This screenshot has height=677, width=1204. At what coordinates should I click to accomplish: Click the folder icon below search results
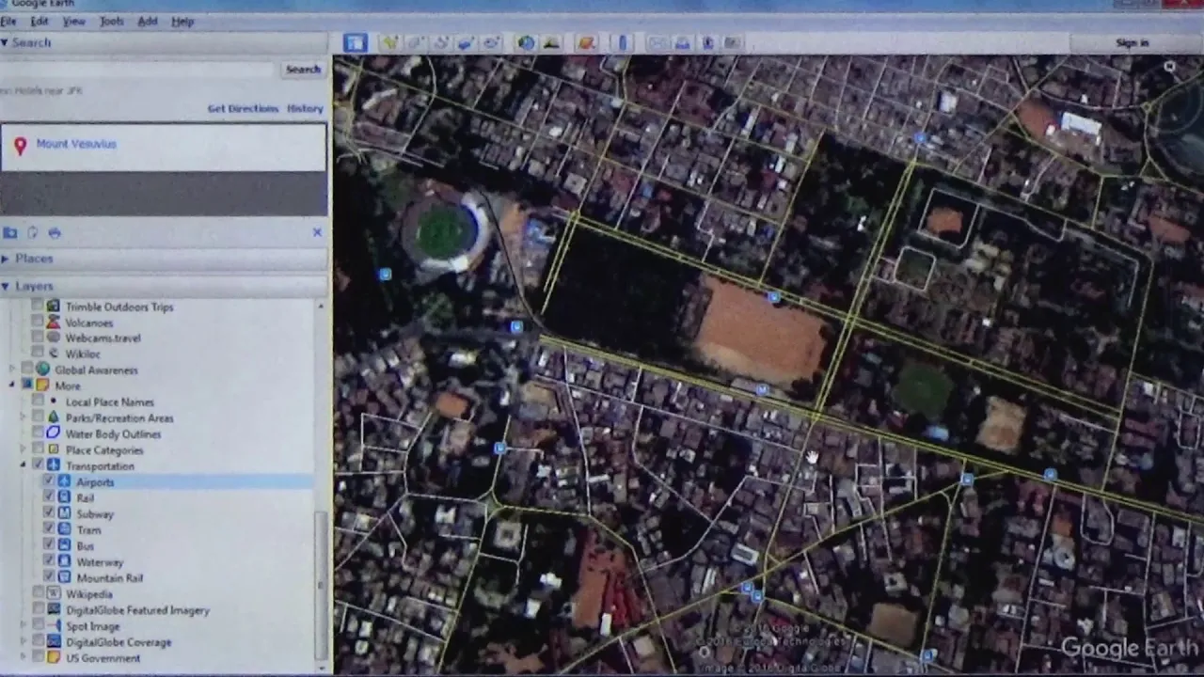pyautogui.click(x=10, y=232)
